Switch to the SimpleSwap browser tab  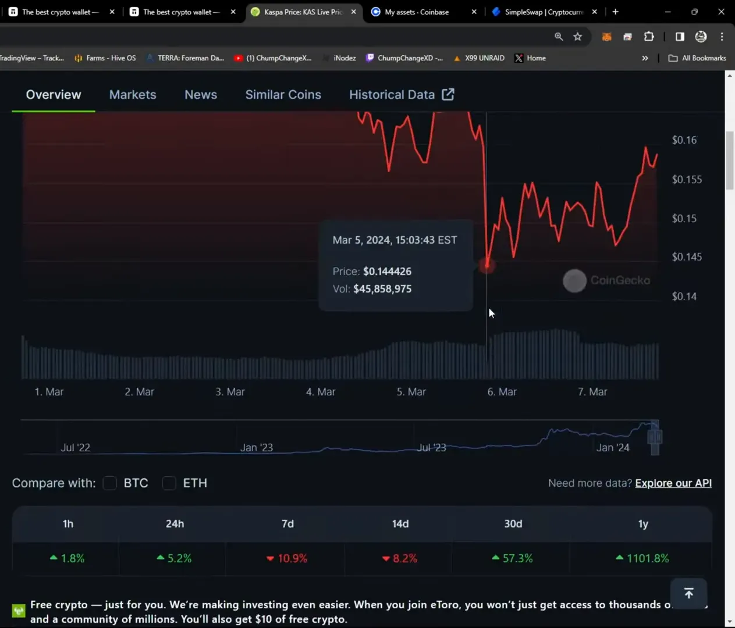coord(538,12)
